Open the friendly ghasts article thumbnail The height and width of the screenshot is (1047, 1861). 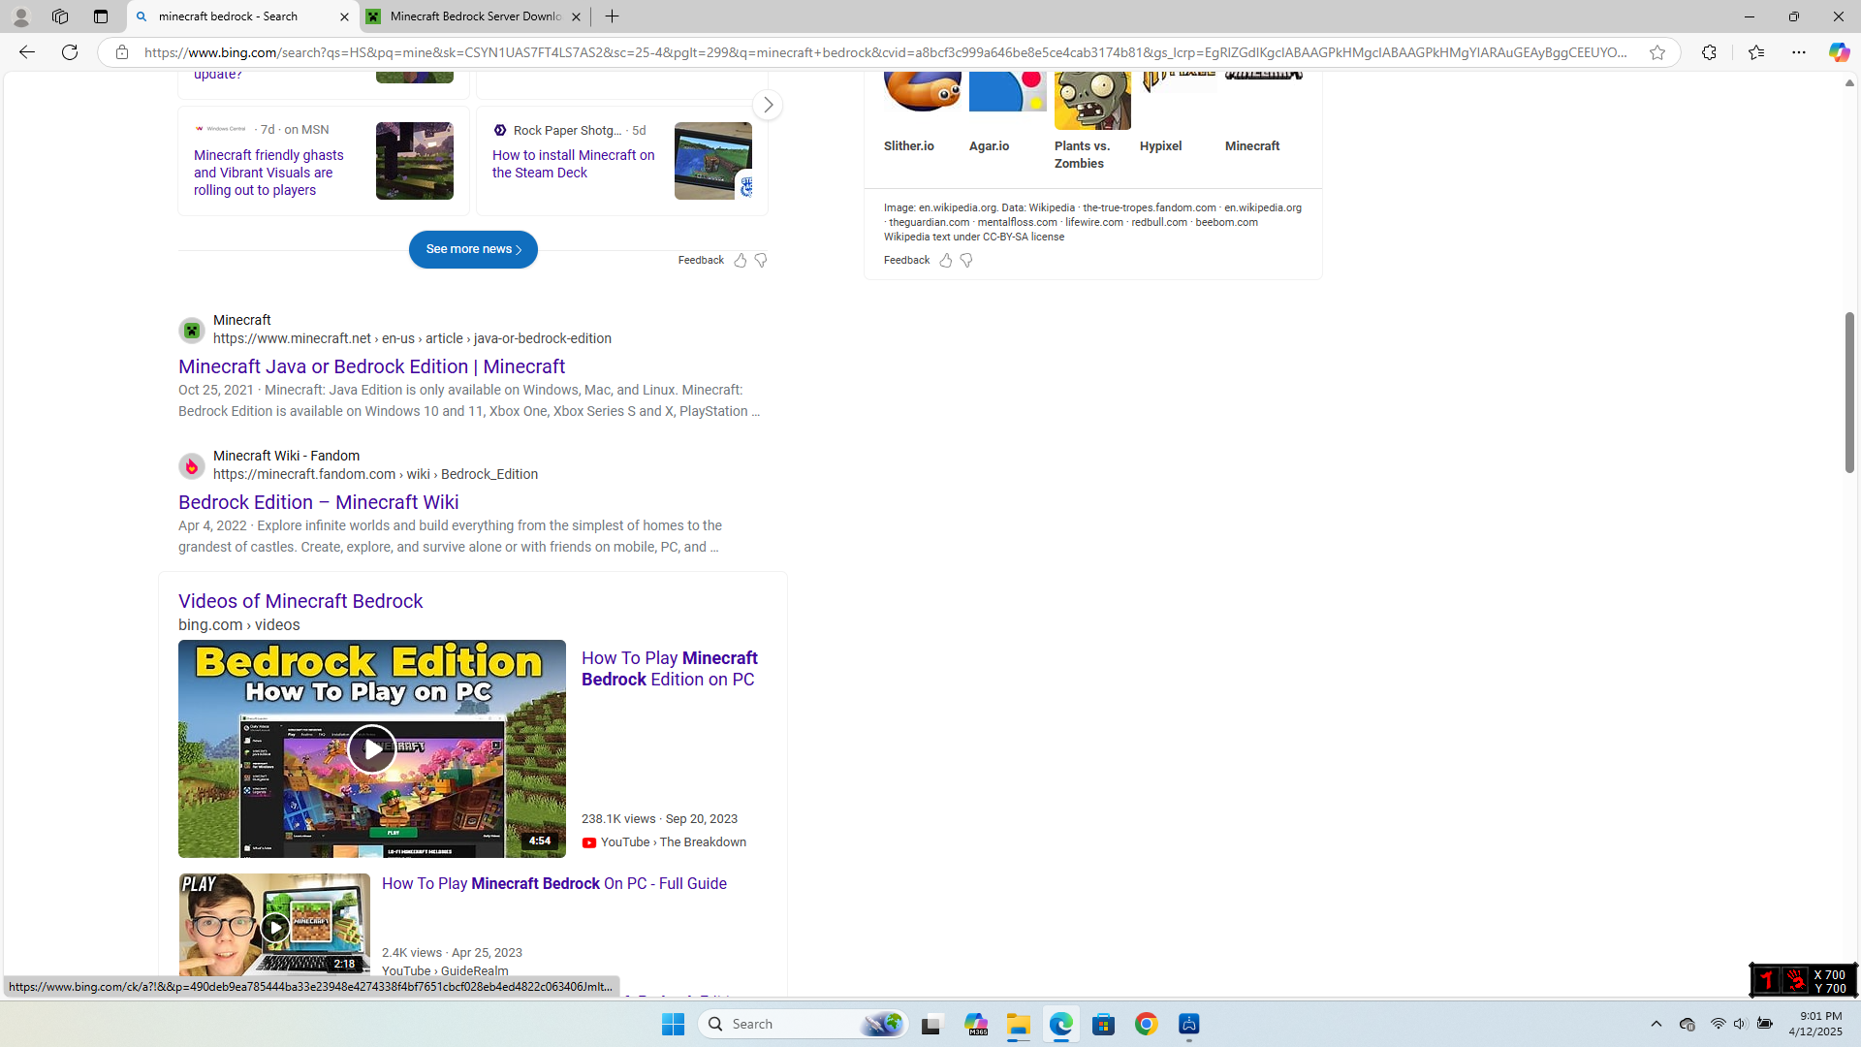415,161
